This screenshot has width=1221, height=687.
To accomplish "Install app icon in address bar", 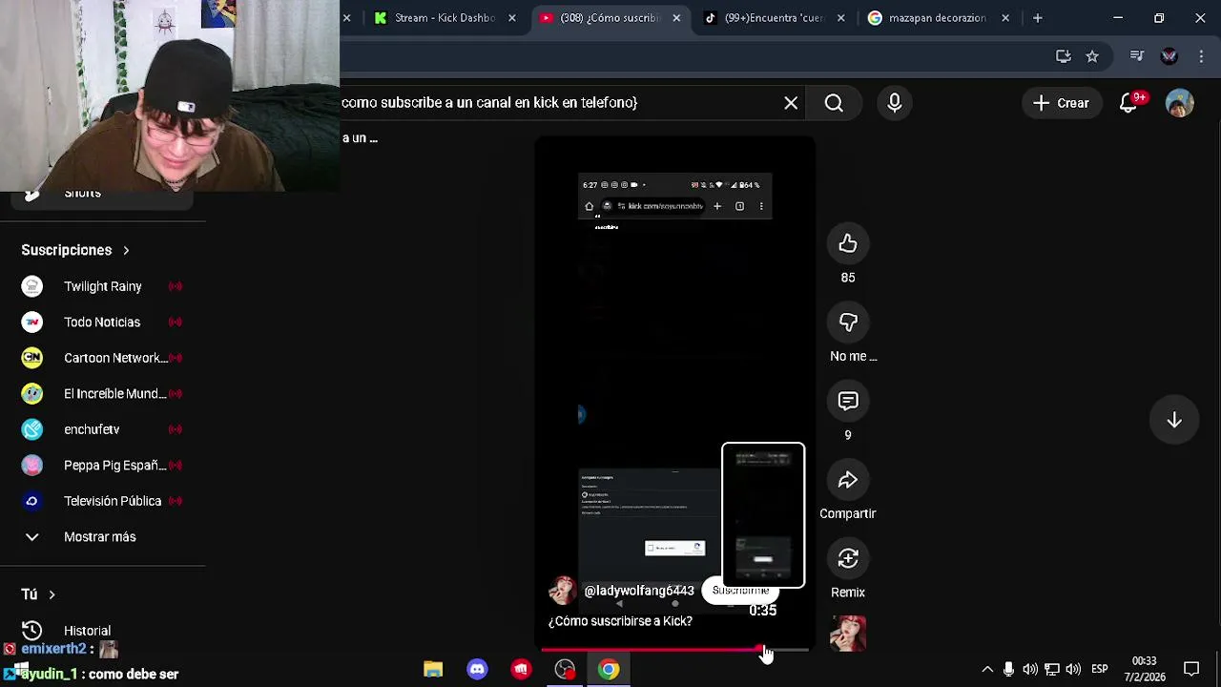I will point(1064,56).
